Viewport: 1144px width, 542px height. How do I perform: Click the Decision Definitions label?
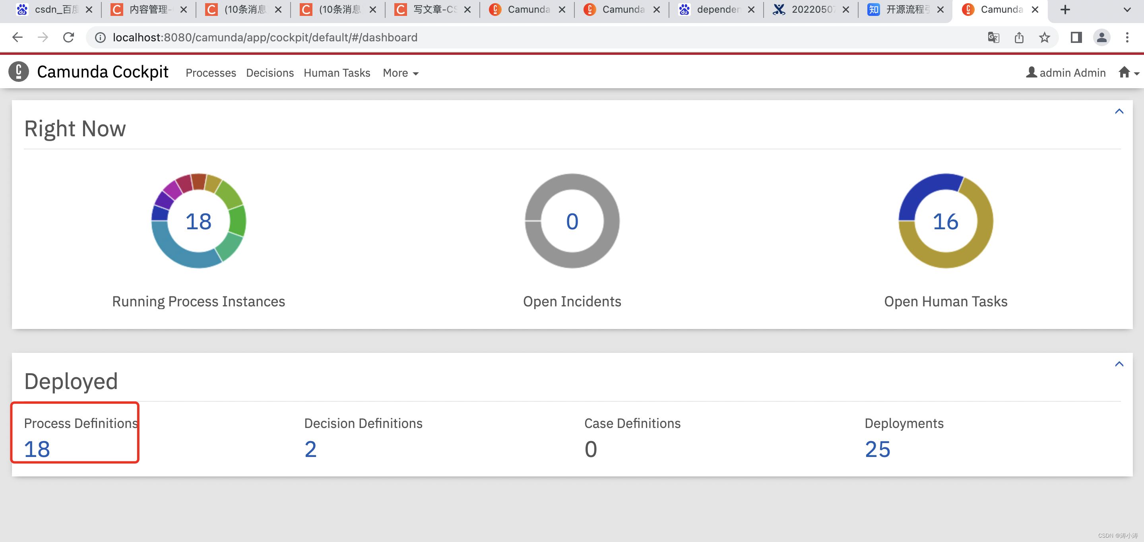(x=363, y=424)
